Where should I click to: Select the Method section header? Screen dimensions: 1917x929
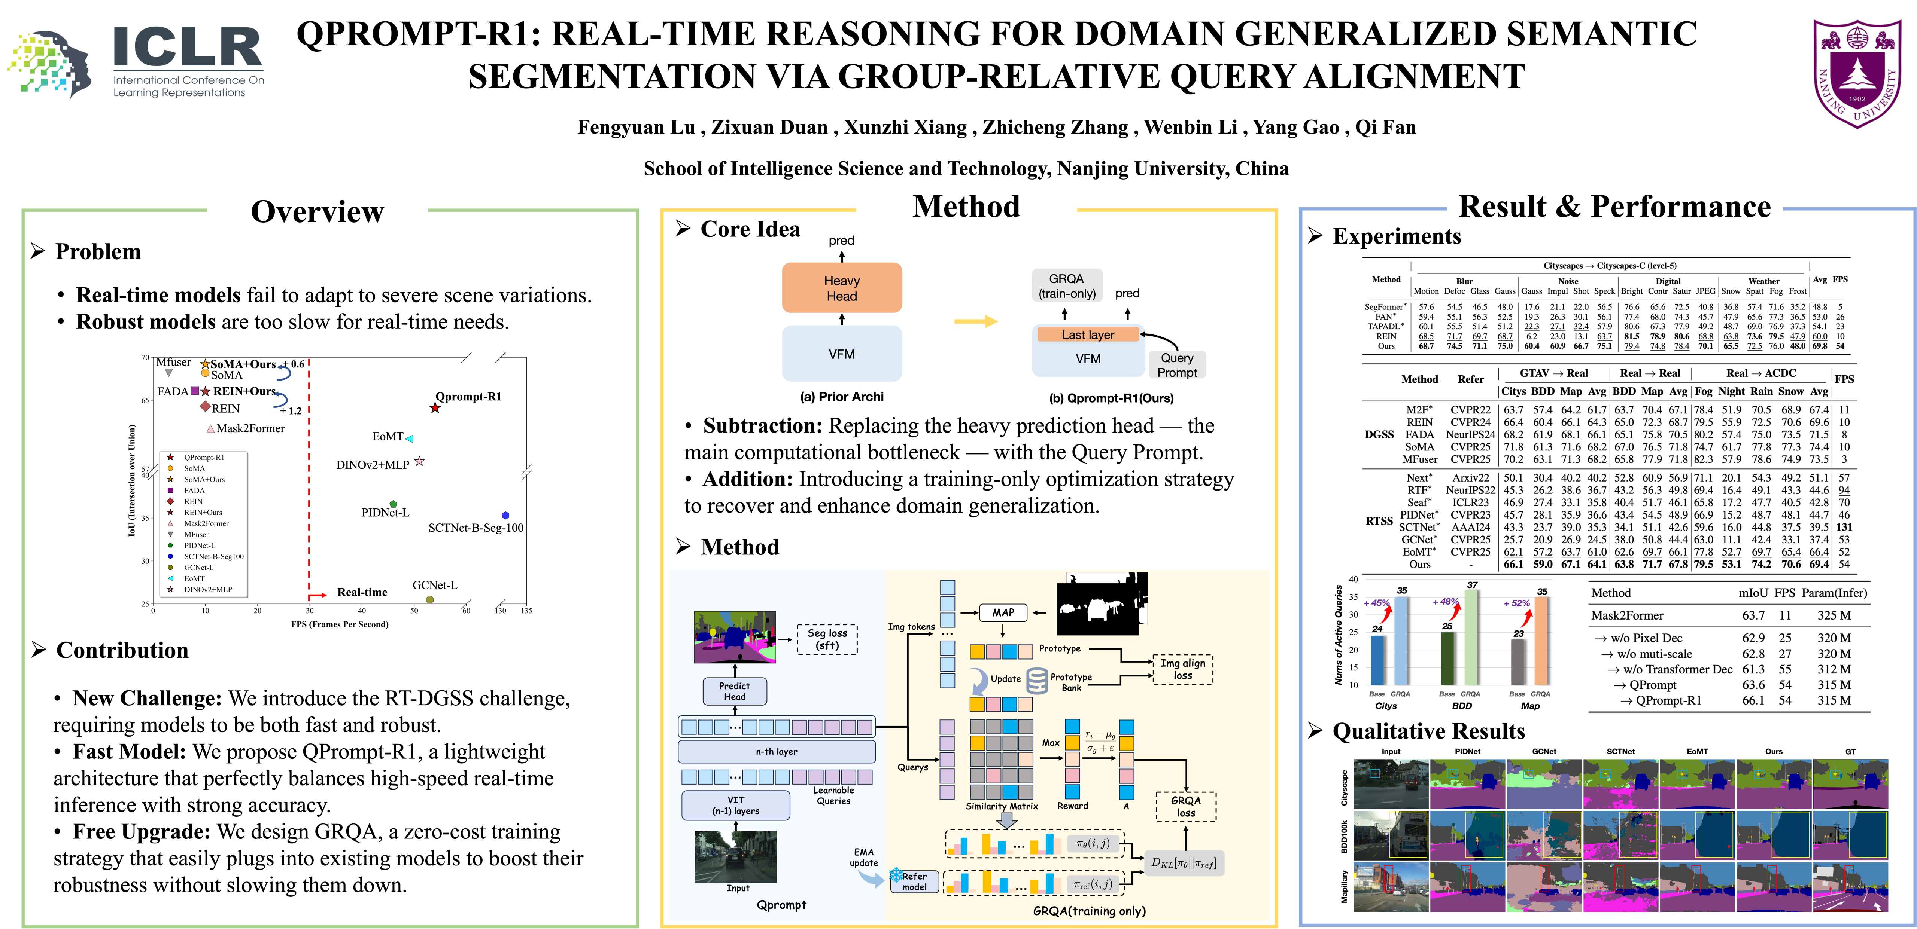tap(966, 205)
